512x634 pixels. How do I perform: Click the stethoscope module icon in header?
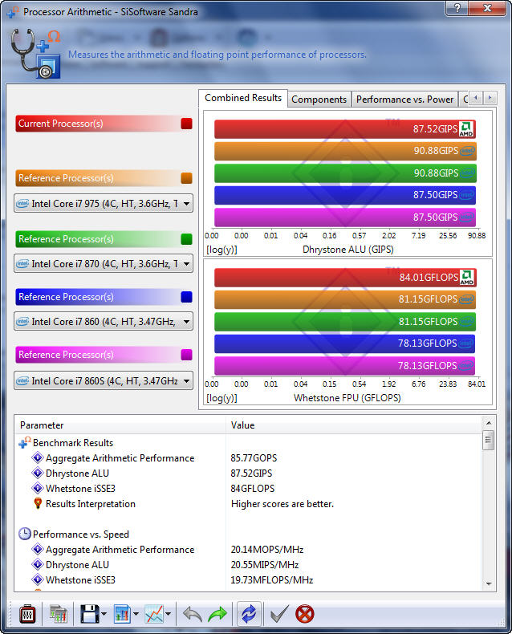coord(35,54)
